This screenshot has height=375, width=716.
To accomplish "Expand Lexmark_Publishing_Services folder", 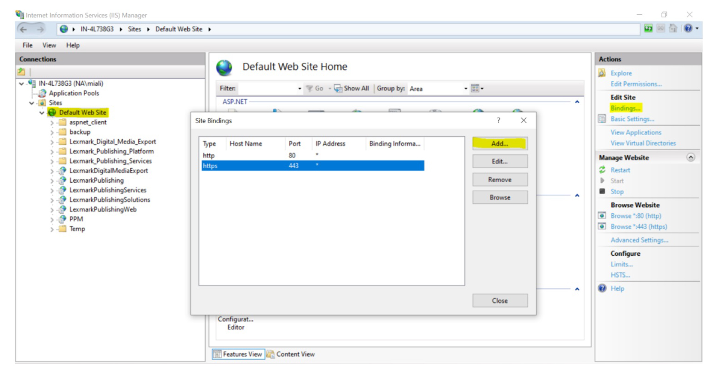I will click(x=52, y=161).
